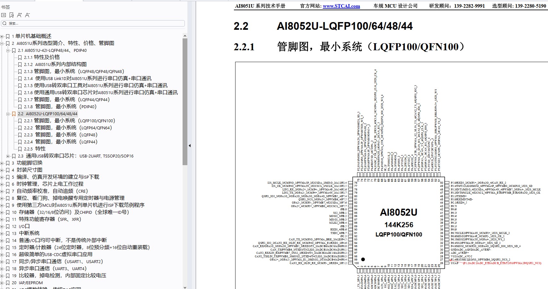Click the bookmark list options icon
The width and height of the screenshot is (548, 289).
(4, 15)
